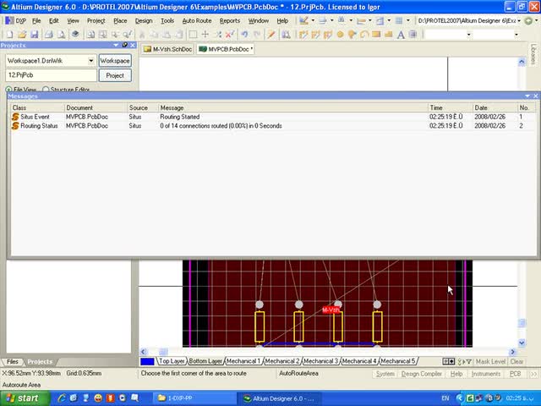541x406 pixels.
Task: Select the Mechanical 1 layer tab
Action: point(243,361)
